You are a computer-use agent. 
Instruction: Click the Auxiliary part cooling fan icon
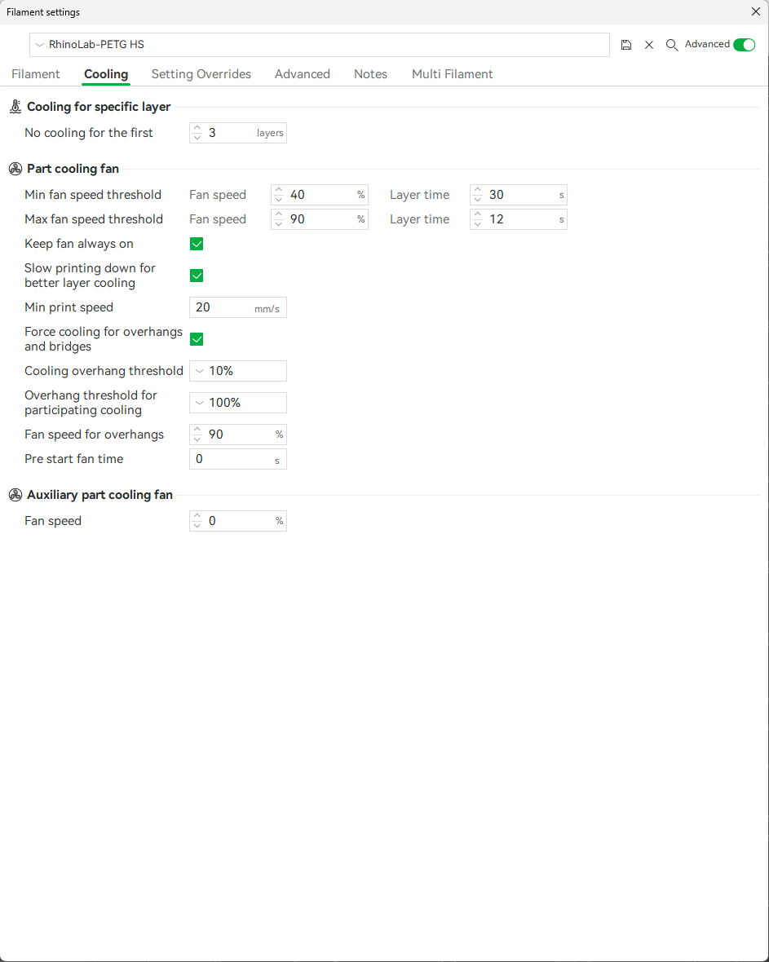point(15,495)
